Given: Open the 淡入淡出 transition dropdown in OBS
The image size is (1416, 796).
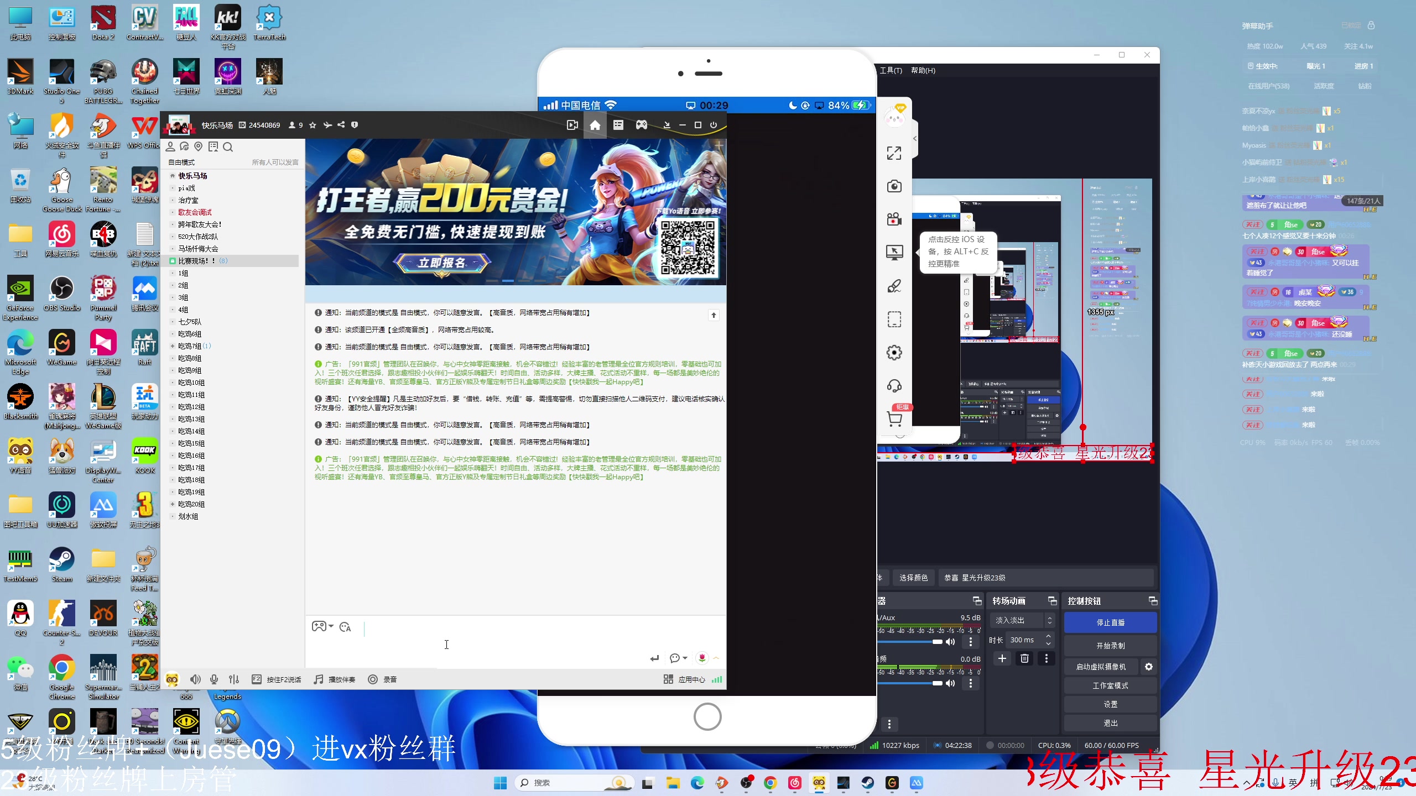Looking at the screenshot, I should [x=1022, y=620].
